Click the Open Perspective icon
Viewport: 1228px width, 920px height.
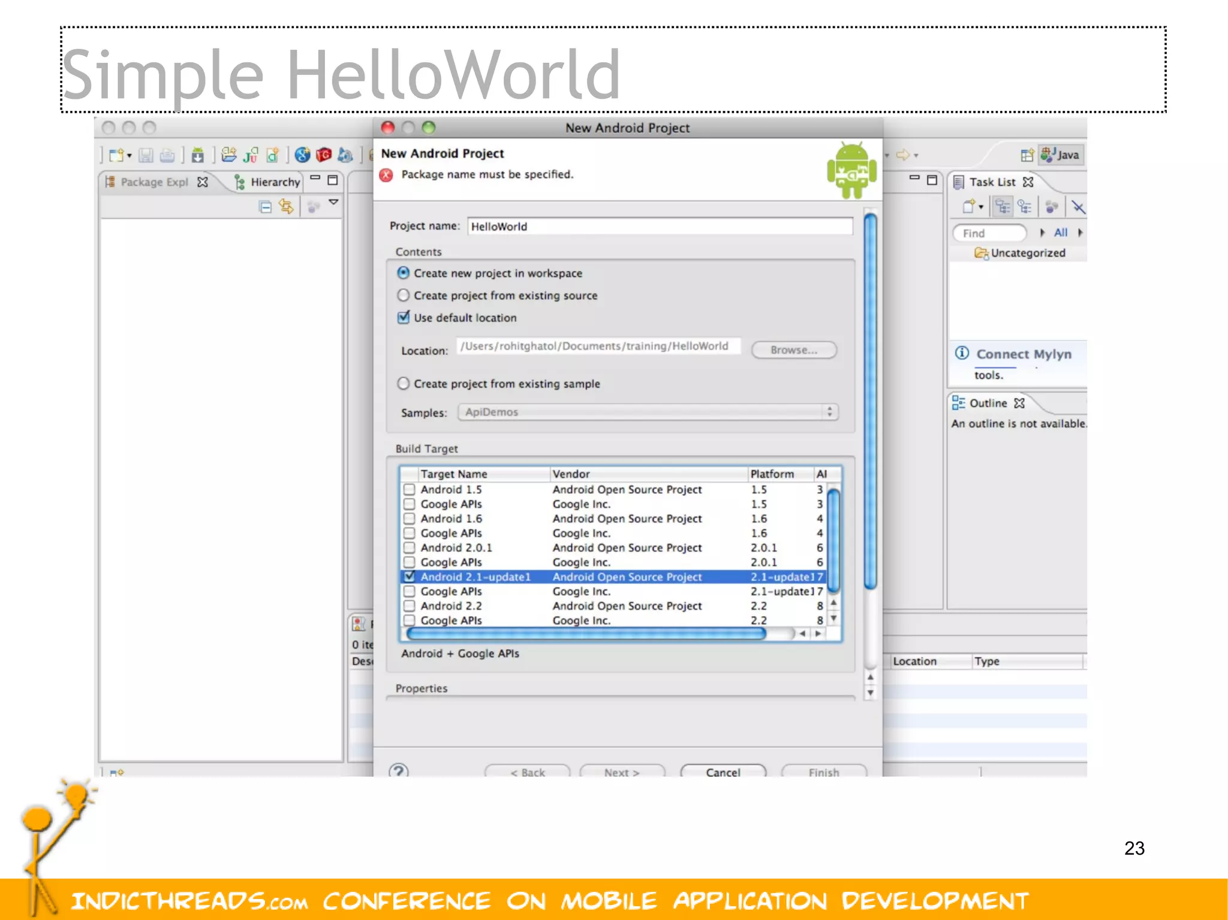tap(1027, 155)
